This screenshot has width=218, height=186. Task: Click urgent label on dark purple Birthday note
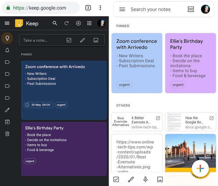tap(30, 161)
